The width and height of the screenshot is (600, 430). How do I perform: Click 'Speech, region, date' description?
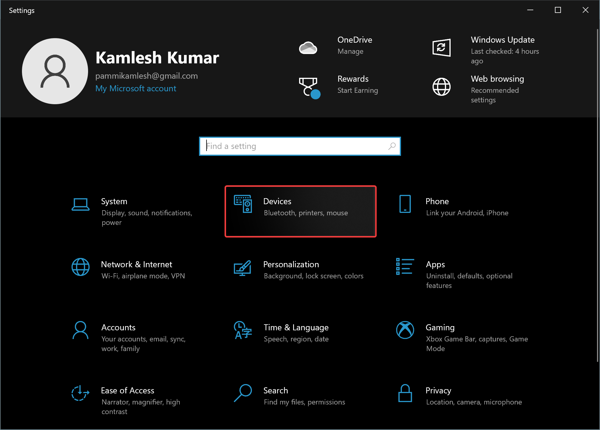[296, 339]
